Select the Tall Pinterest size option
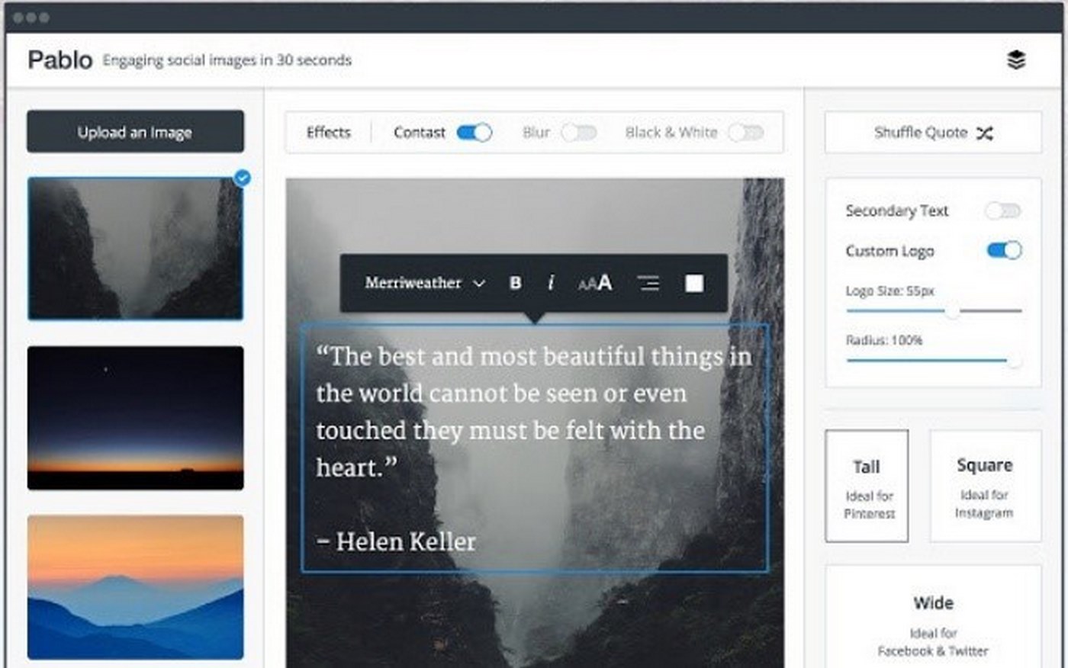Screen dimensions: 1068x668 tap(867, 486)
